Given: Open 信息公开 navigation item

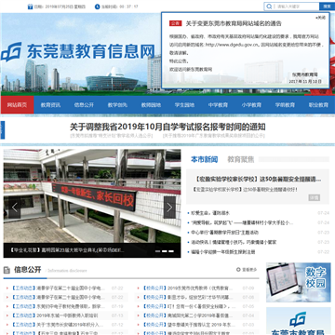Looking at the screenshot, I should 84,105.
